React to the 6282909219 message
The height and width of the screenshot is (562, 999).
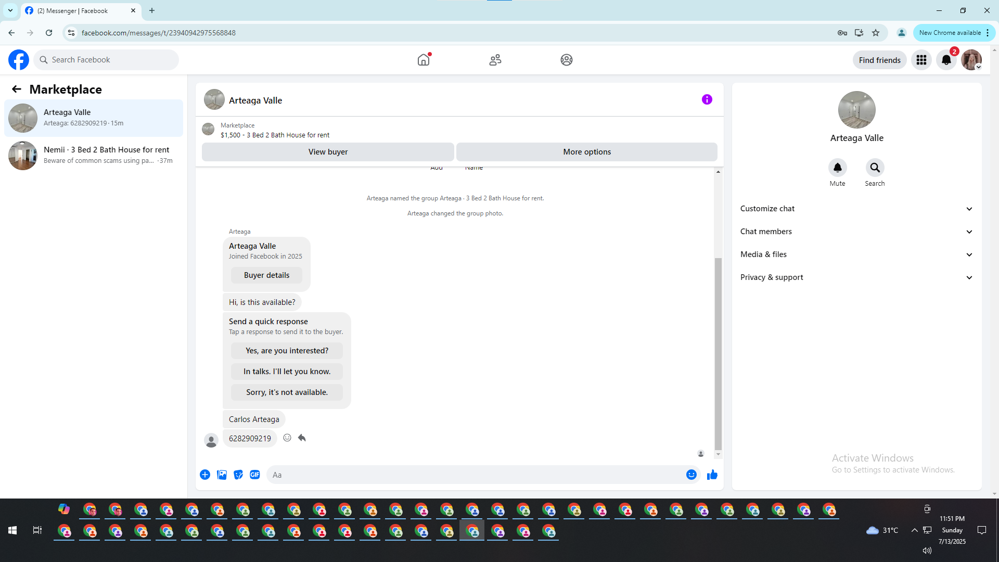pyautogui.click(x=287, y=438)
